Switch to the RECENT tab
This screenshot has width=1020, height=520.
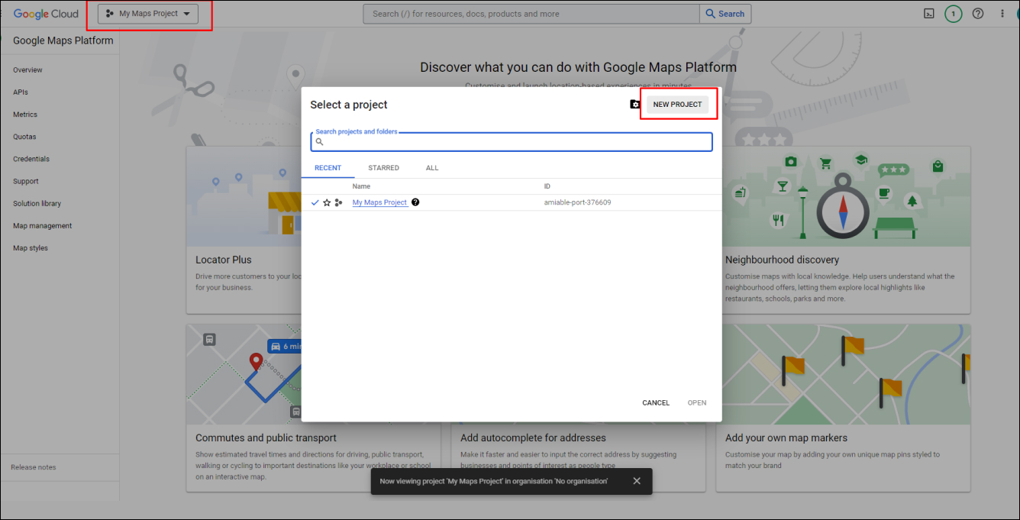coord(328,168)
